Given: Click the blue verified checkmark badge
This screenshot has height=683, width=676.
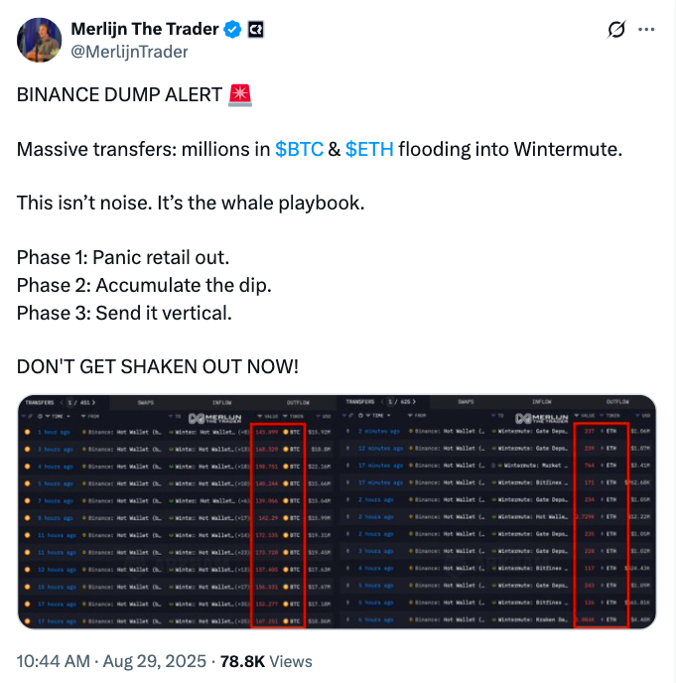Looking at the screenshot, I should point(232,30).
